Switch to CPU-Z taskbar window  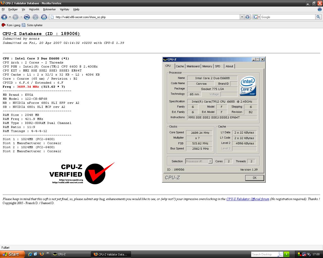(71, 254)
